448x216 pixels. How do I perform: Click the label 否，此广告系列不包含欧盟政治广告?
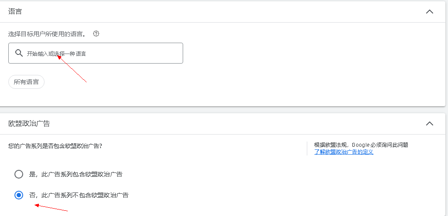pos(79,195)
